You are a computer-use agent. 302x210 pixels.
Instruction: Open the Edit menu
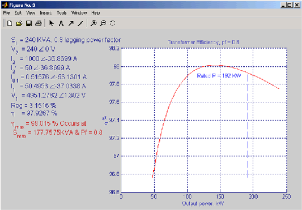(x=18, y=12)
